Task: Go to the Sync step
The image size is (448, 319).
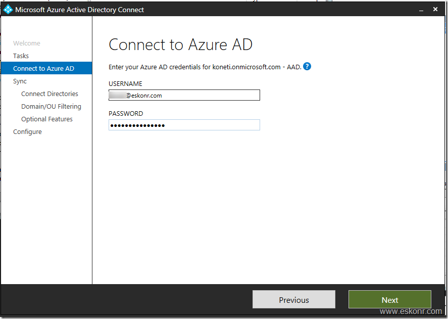Action: click(20, 81)
